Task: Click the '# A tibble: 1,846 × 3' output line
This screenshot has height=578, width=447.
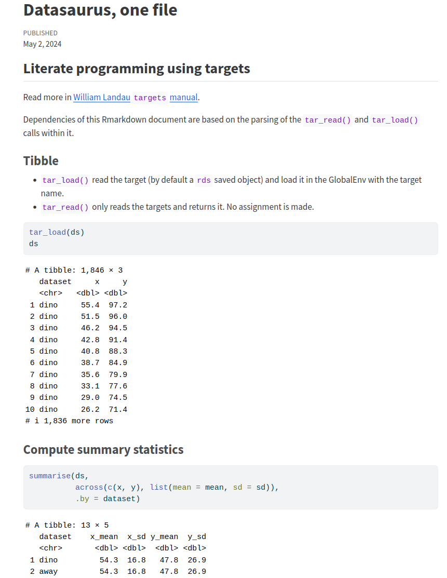Action: tap(74, 270)
